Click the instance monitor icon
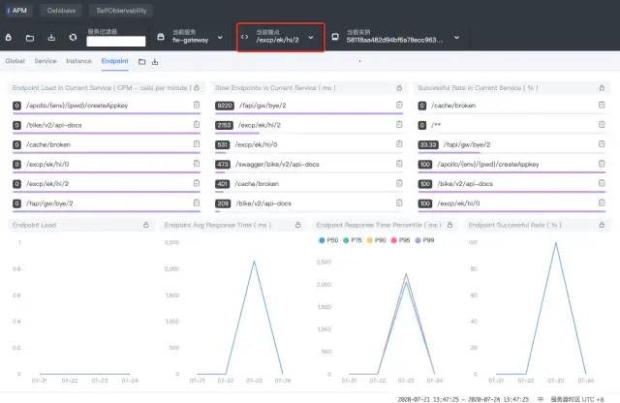Screen dimensions: 620x403 tap(335, 37)
